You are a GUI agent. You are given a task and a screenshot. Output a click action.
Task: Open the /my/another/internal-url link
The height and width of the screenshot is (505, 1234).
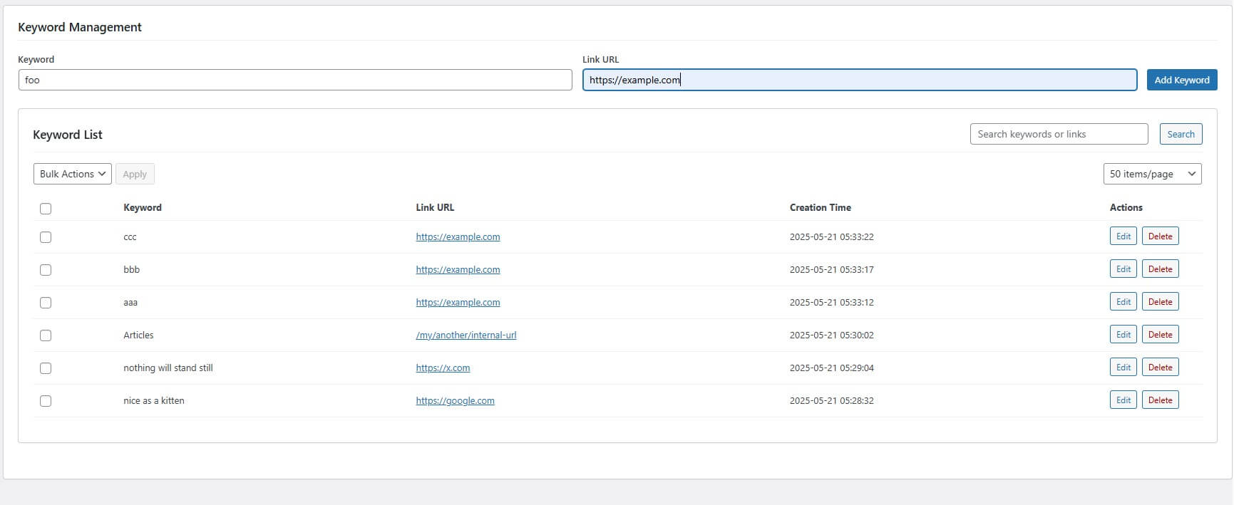tap(466, 335)
